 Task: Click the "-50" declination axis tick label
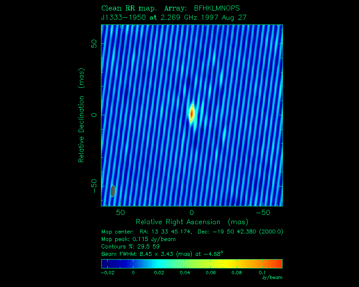[94, 186]
